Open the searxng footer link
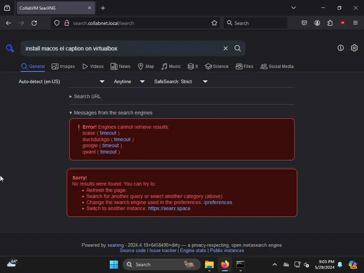This screenshot has width=364, height=273. [116, 245]
